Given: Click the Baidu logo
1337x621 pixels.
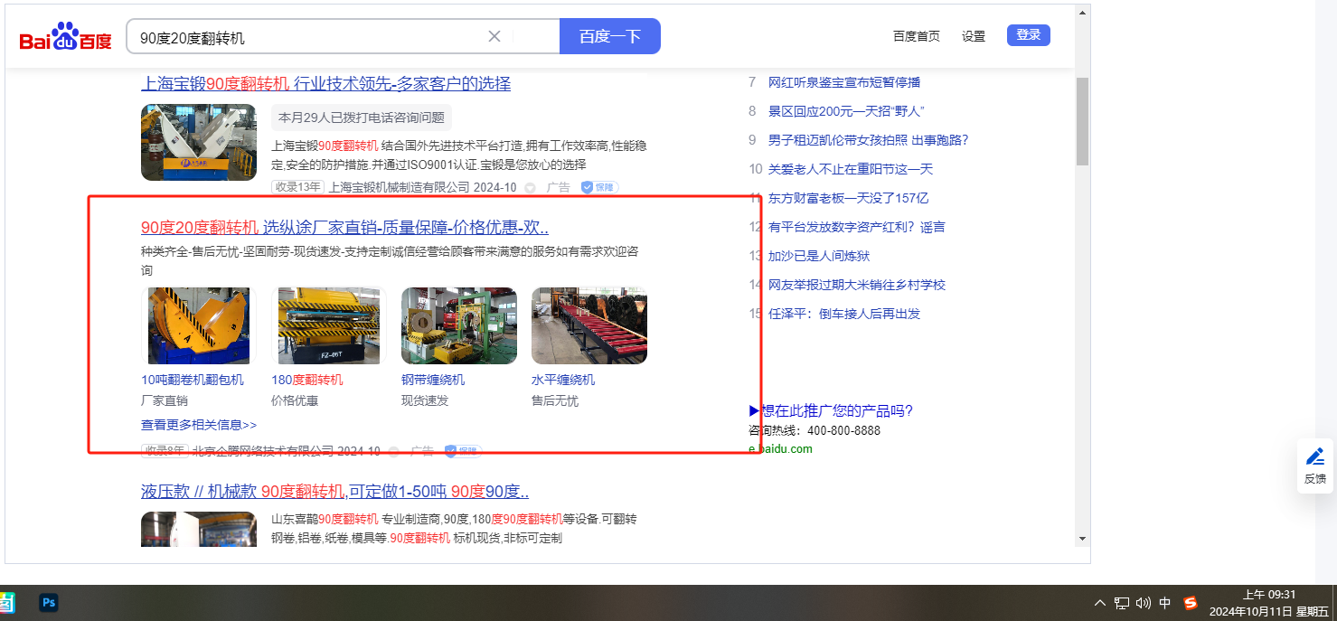Looking at the screenshot, I should click(x=65, y=37).
